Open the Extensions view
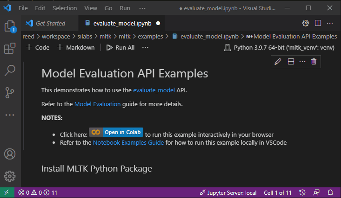 tap(10, 48)
